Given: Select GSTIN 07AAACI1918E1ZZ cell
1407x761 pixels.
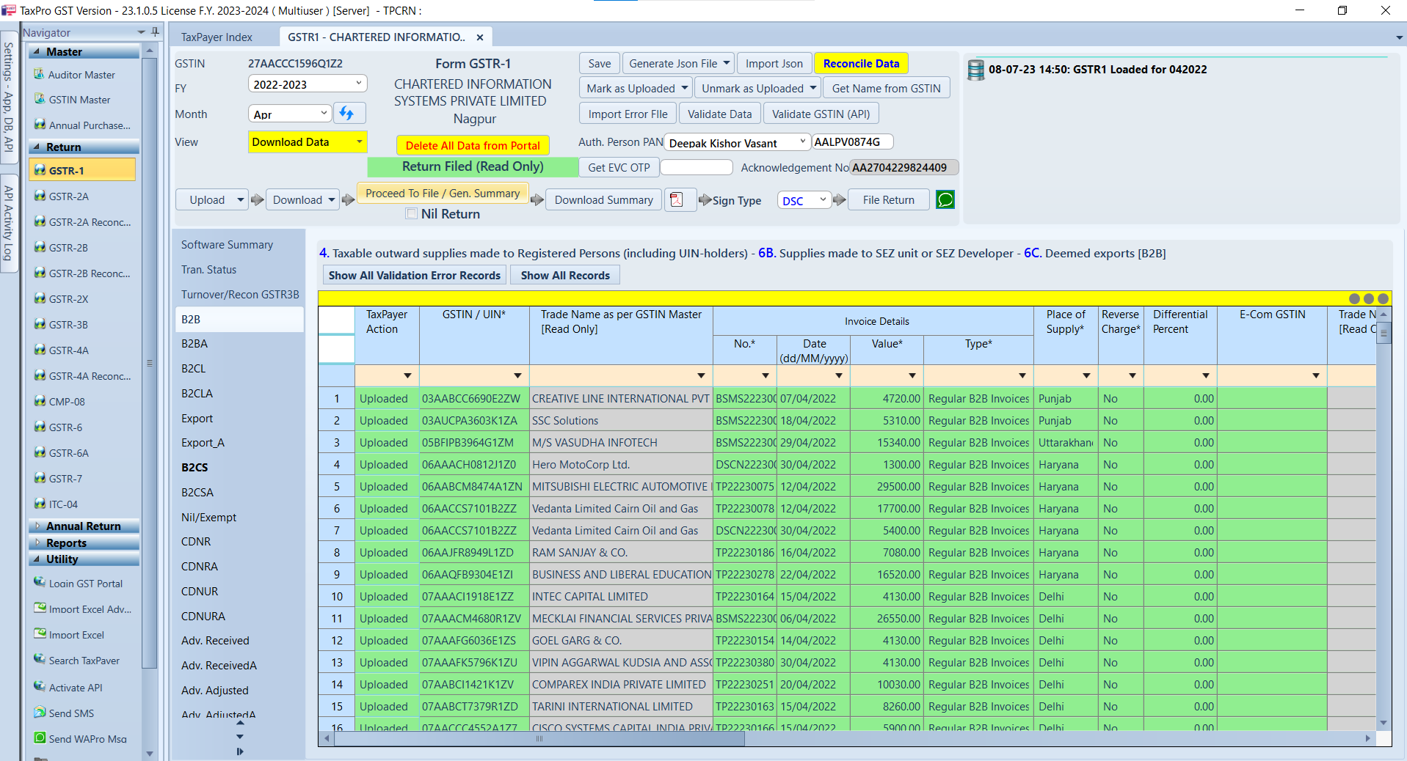Looking at the screenshot, I should pos(474,597).
